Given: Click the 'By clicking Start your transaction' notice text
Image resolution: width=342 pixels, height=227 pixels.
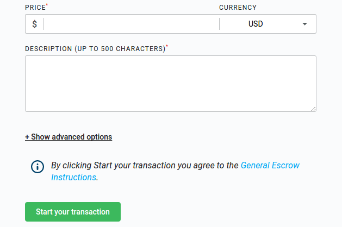Looking at the screenshot, I should click(x=145, y=165).
